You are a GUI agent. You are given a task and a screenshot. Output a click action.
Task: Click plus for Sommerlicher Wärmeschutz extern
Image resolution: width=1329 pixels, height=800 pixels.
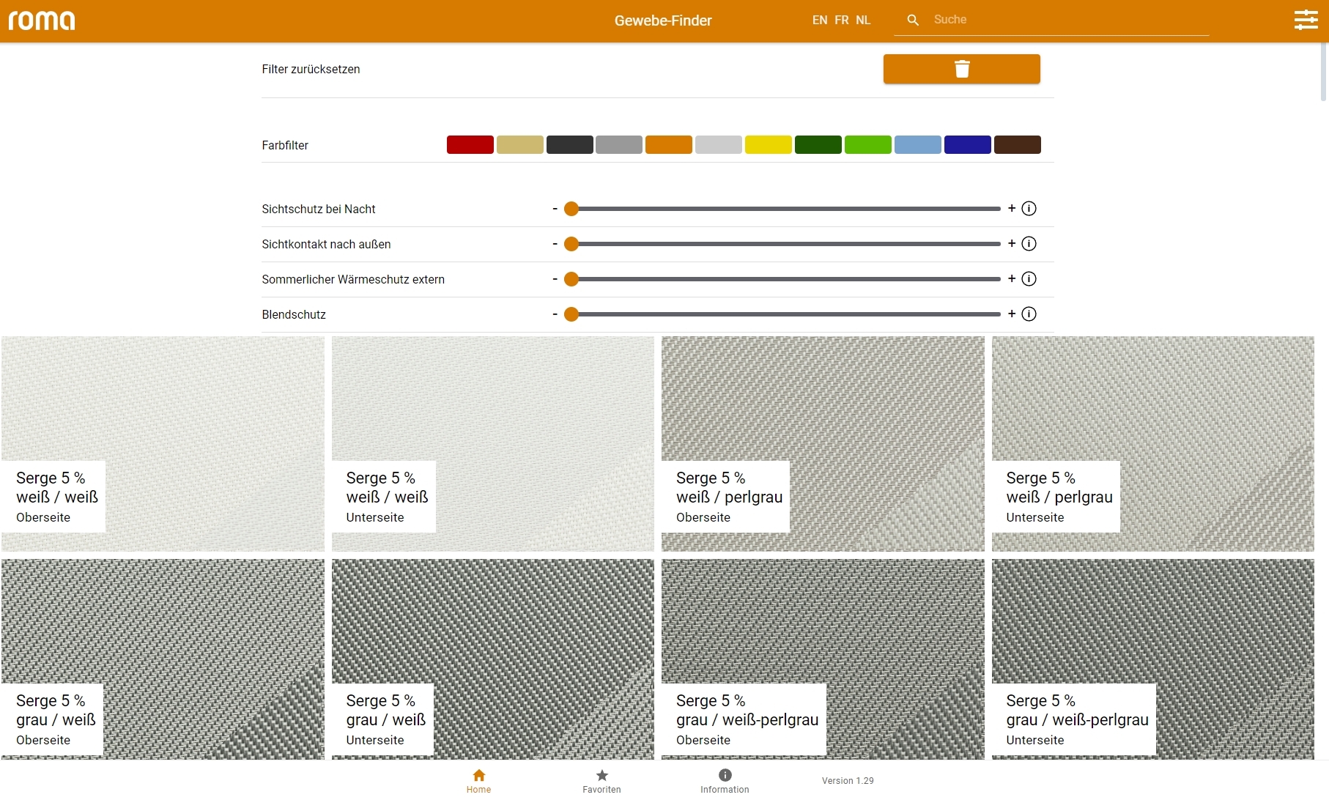[x=1012, y=278]
